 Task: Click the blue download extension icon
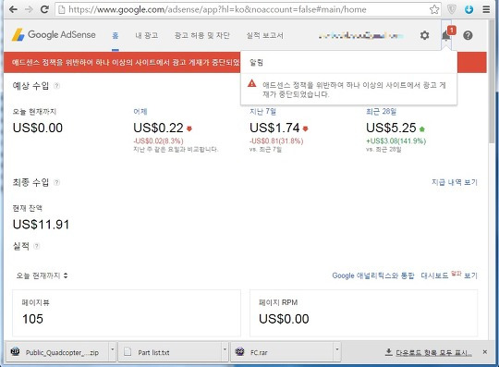(x=469, y=9)
